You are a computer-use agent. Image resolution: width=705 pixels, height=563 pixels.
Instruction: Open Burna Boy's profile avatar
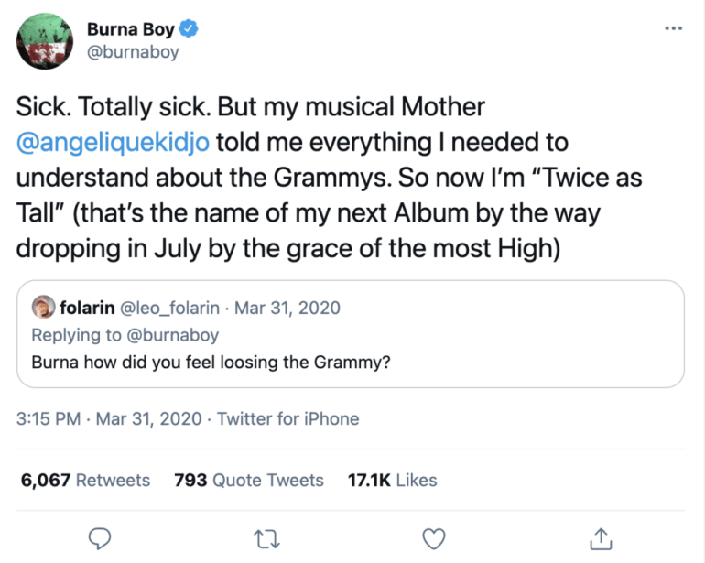(x=45, y=40)
